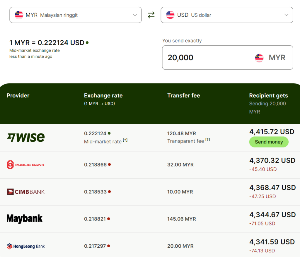Open the transparent fee tooltip
This screenshot has width=300, height=257.
pyautogui.click(x=208, y=140)
